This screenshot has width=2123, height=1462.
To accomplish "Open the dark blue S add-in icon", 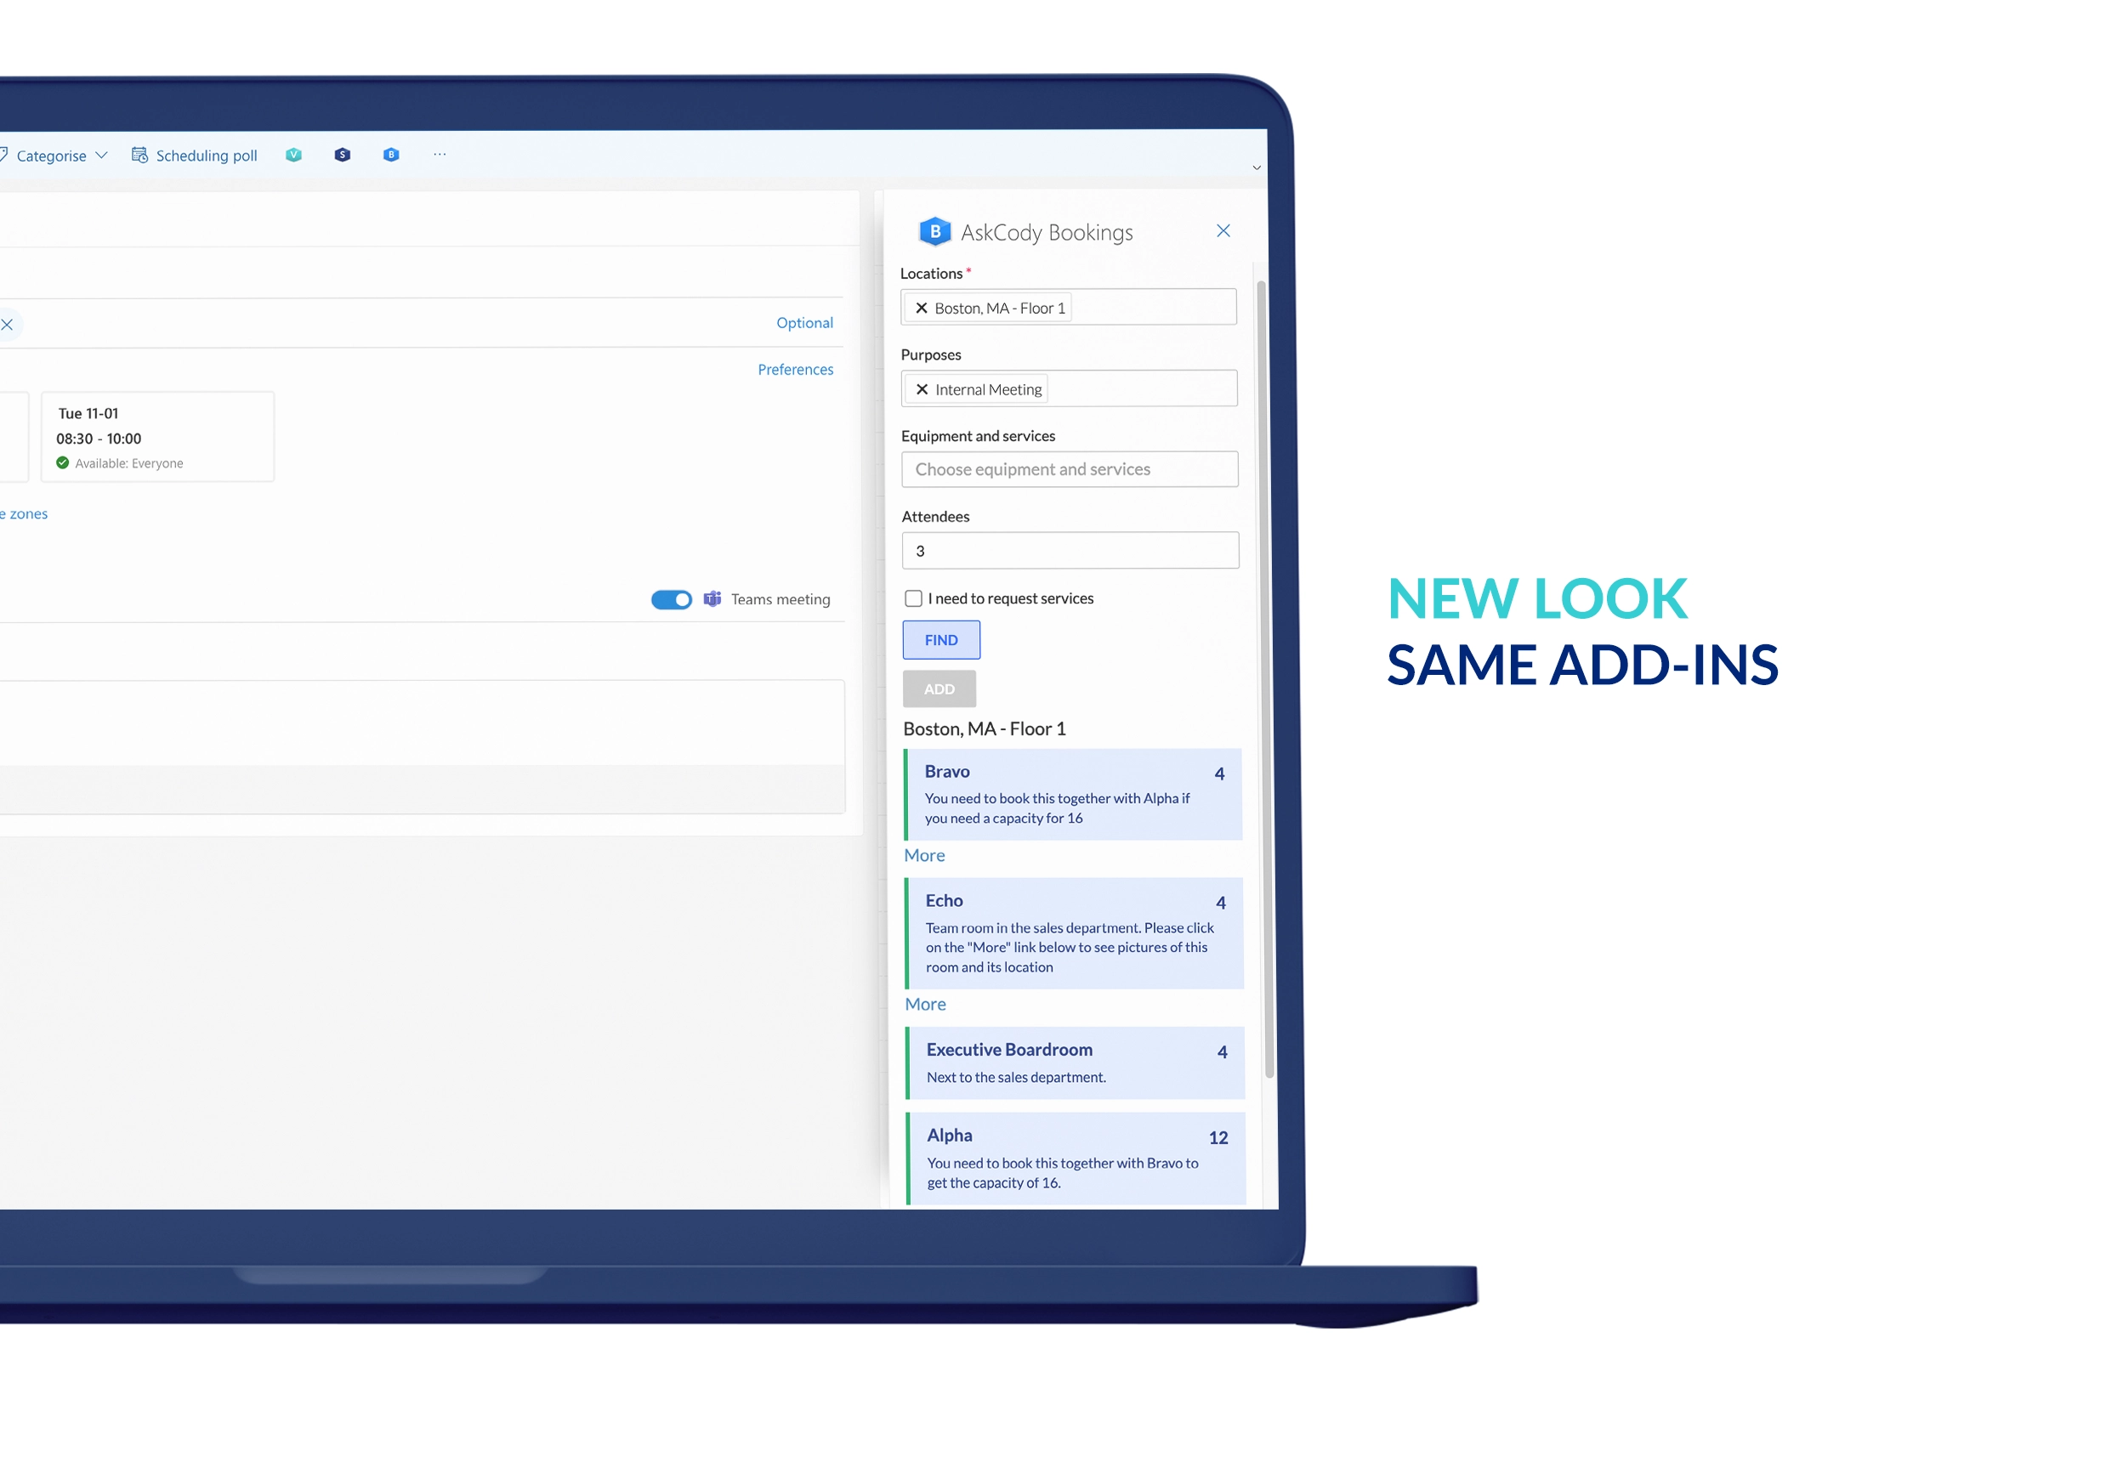I will coord(342,155).
